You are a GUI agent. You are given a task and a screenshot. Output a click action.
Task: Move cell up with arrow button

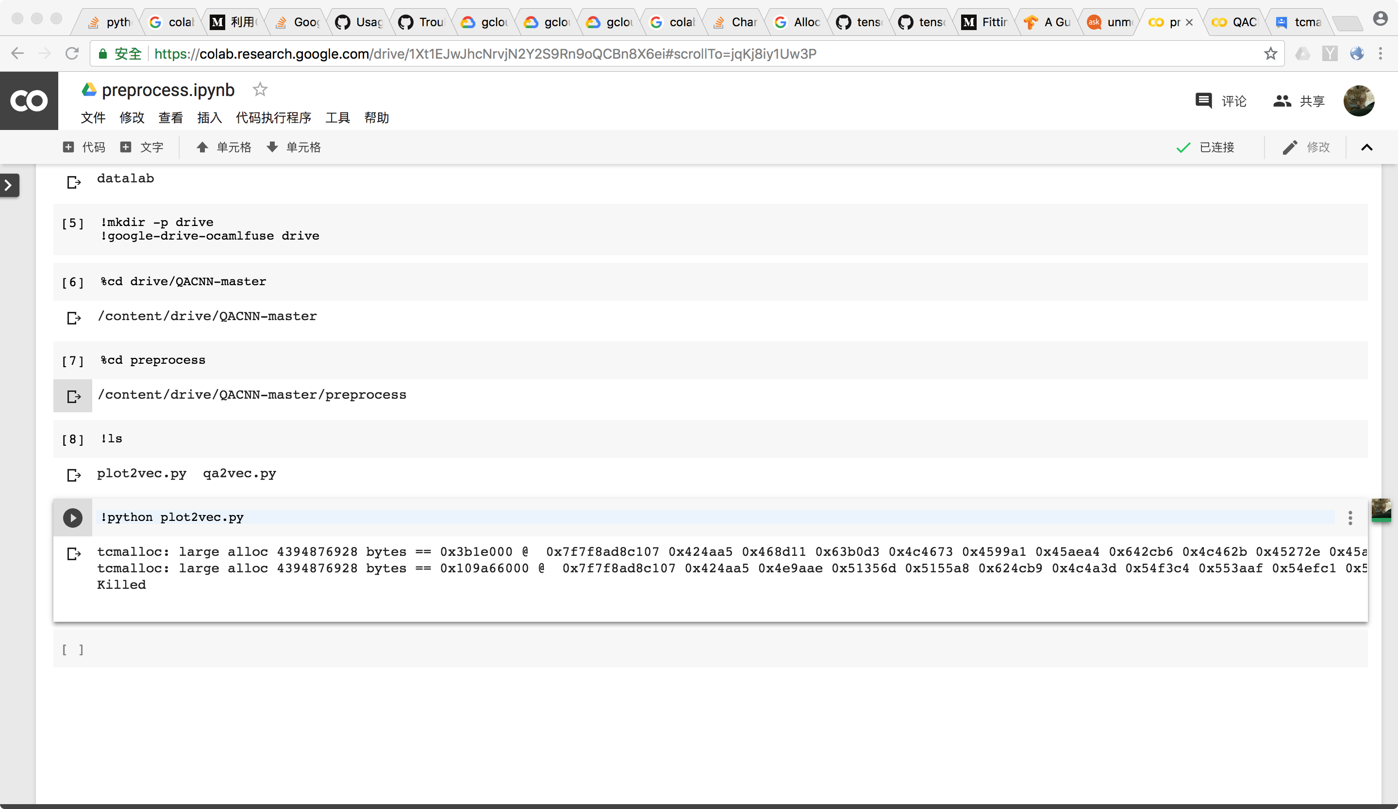point(224,147)
